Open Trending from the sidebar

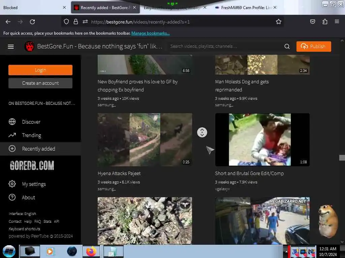(40, 135)
